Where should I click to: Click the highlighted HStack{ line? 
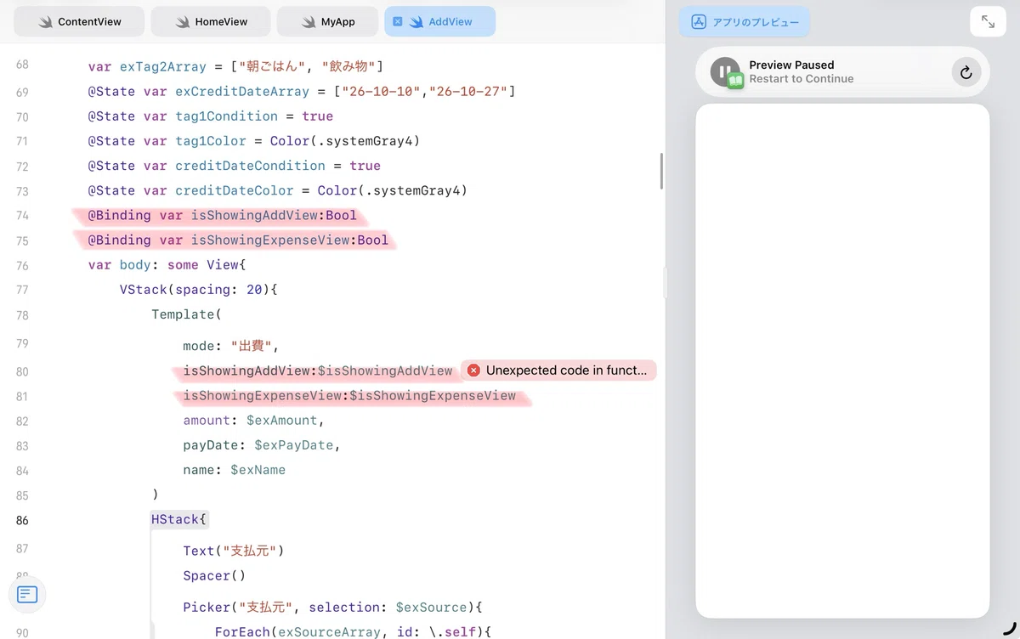pos(179,519)
